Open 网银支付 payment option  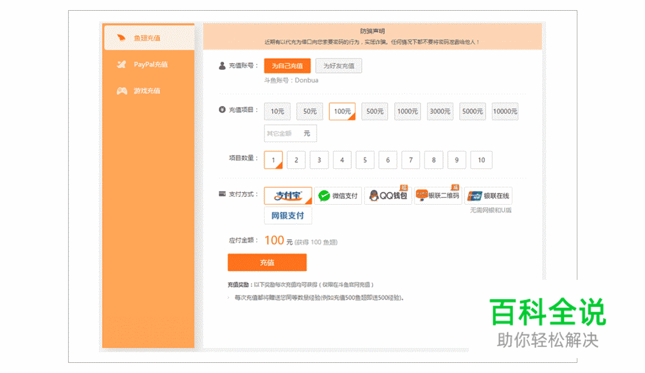(x=288, y=215)
